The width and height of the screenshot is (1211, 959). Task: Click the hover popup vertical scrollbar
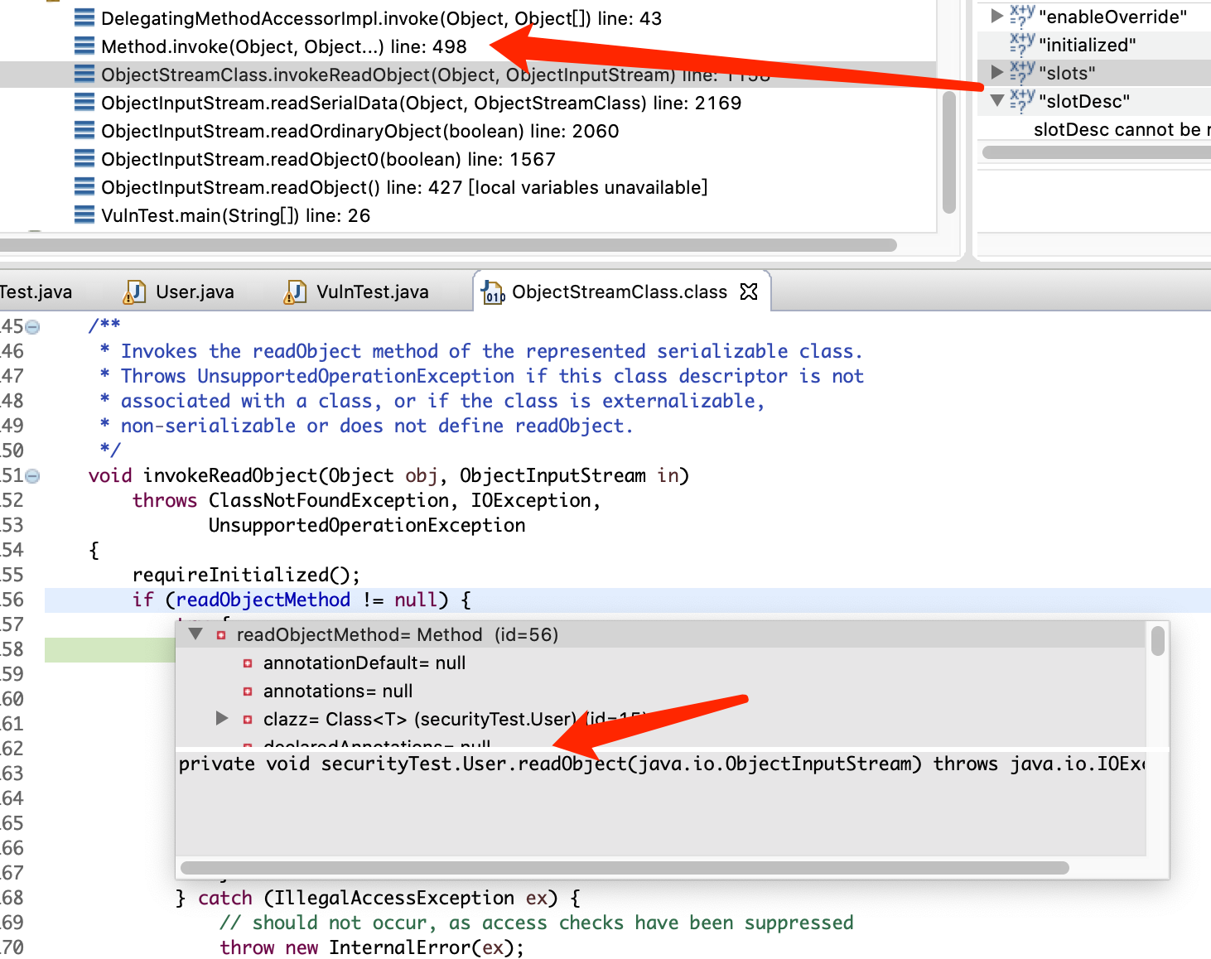1158,641
